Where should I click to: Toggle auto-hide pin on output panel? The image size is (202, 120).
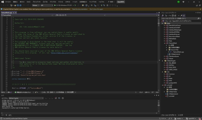(x=157, y=95)
